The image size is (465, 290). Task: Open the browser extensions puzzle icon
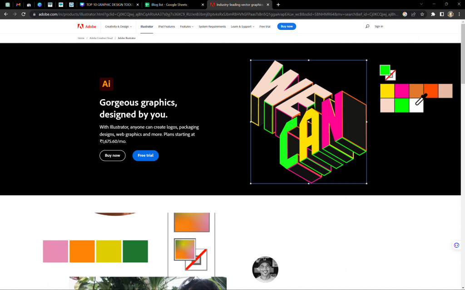tap(433, 14)
